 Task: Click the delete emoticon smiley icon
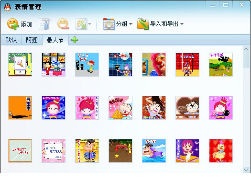pos(63,24)
